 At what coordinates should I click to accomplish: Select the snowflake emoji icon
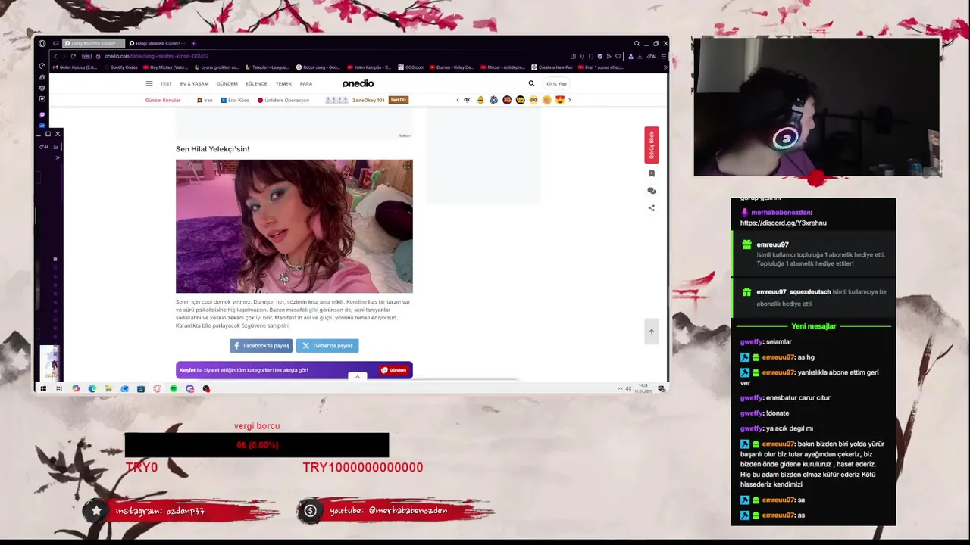click(x=493, y=100)
